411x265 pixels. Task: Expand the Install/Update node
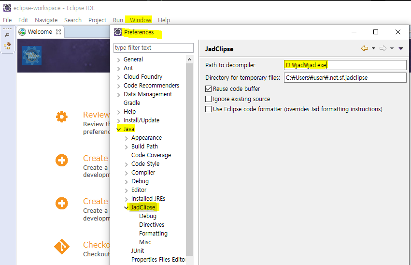(118, 121)
